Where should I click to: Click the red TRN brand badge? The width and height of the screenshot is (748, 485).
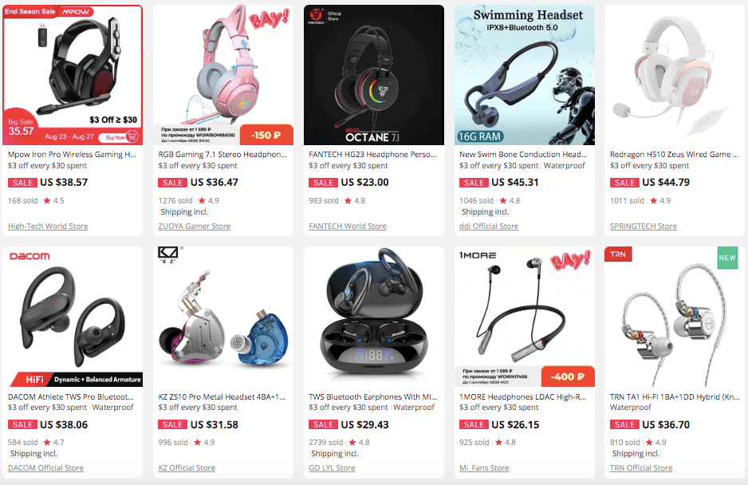[618, 254]
